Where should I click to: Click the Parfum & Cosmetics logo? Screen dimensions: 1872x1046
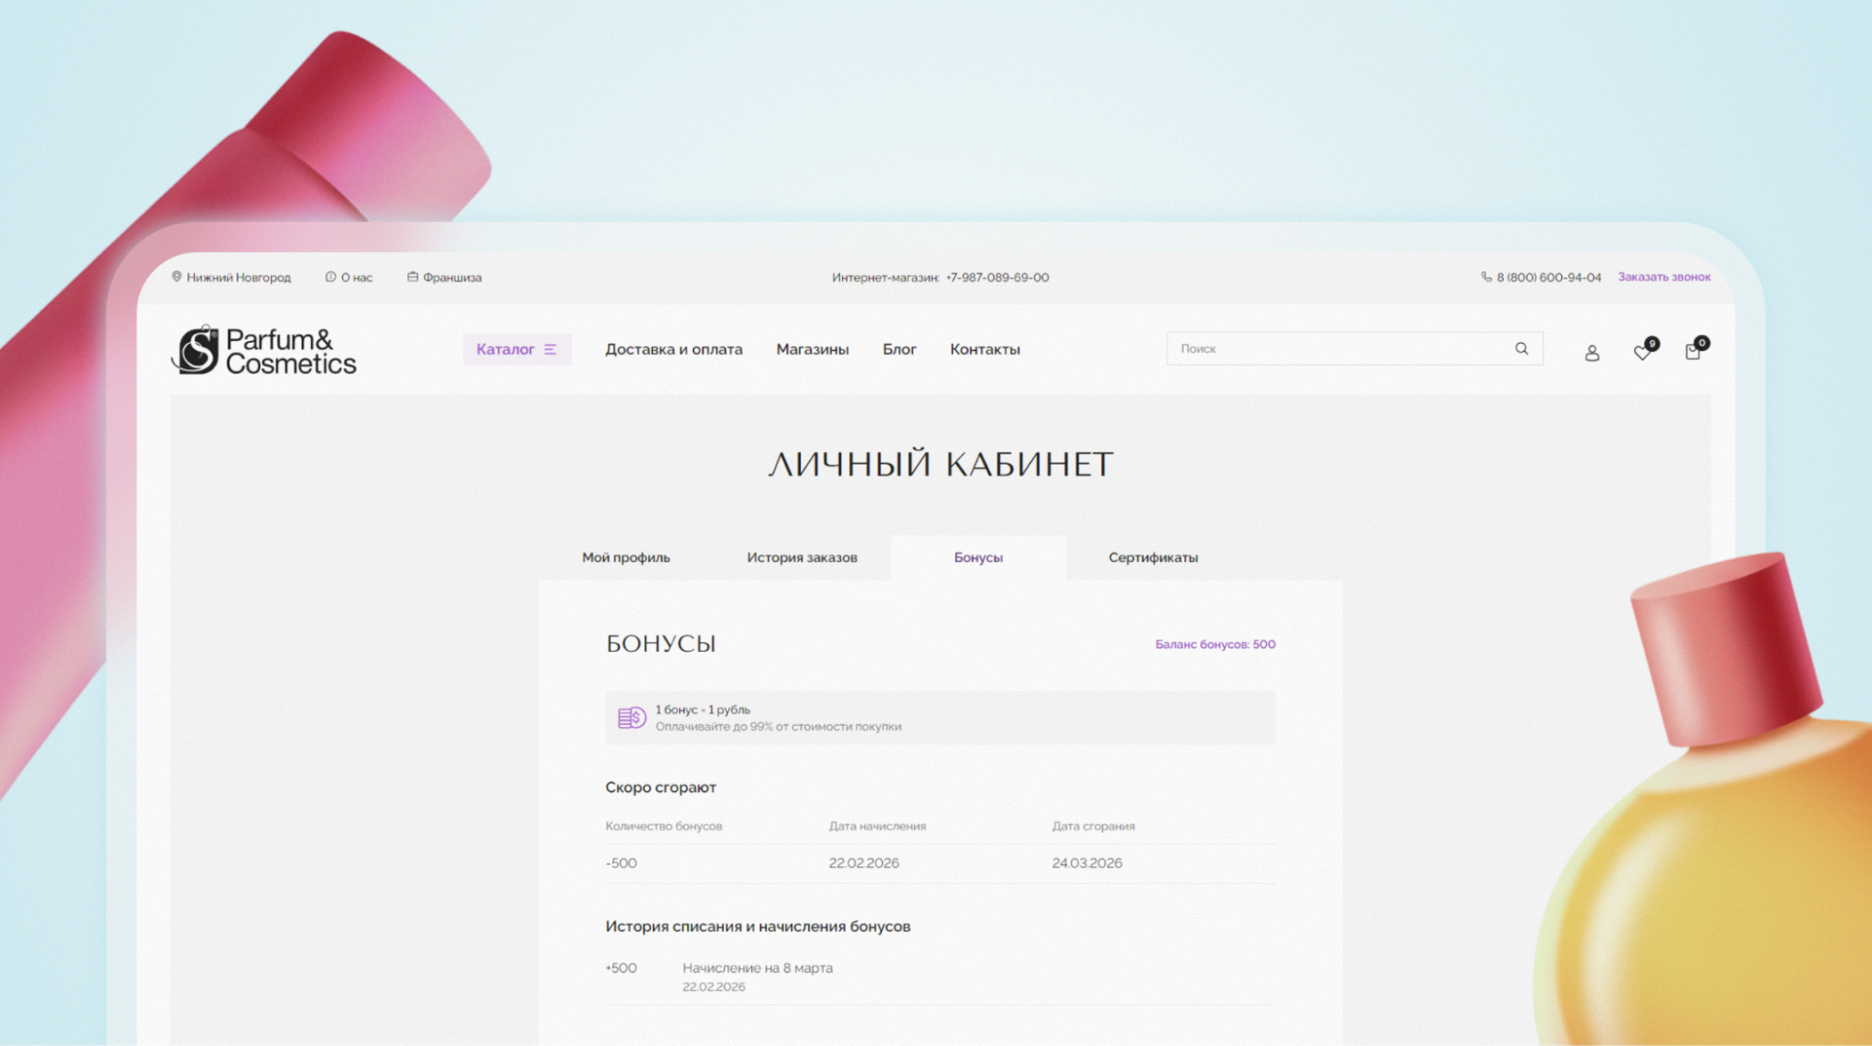pyautogui.click(x=264, y=351)
